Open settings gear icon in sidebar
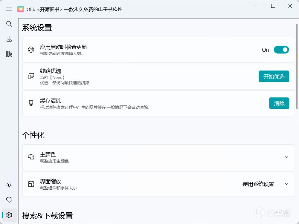The height and width of the screenshot is (224, 299). click(x=9, y=215)
